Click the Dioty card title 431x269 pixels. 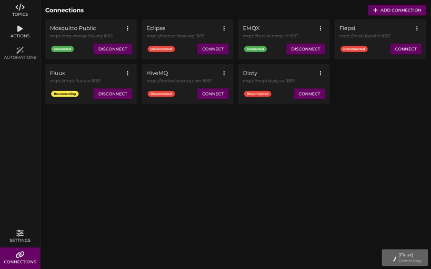250,73
